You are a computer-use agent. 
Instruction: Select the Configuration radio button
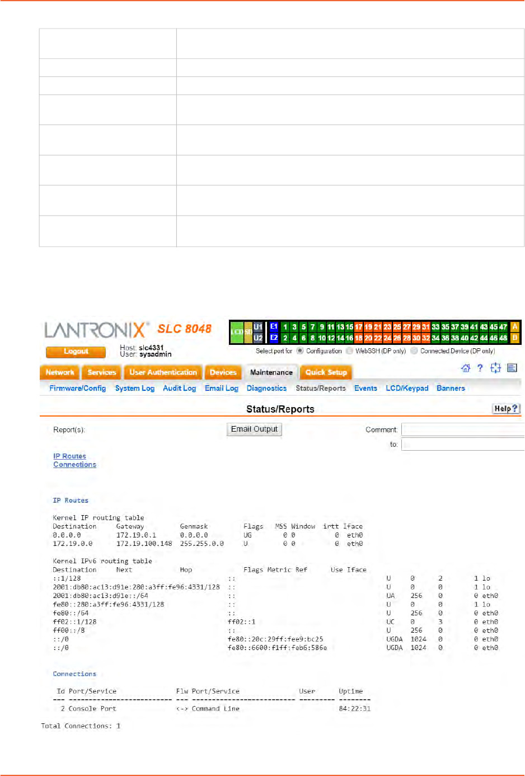tap(300, 351)
